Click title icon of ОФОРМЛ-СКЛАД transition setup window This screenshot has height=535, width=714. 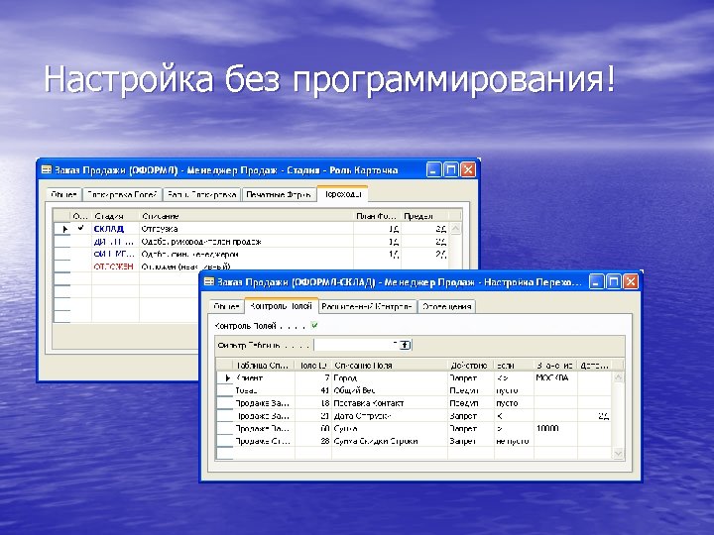[x=208, y=282]
